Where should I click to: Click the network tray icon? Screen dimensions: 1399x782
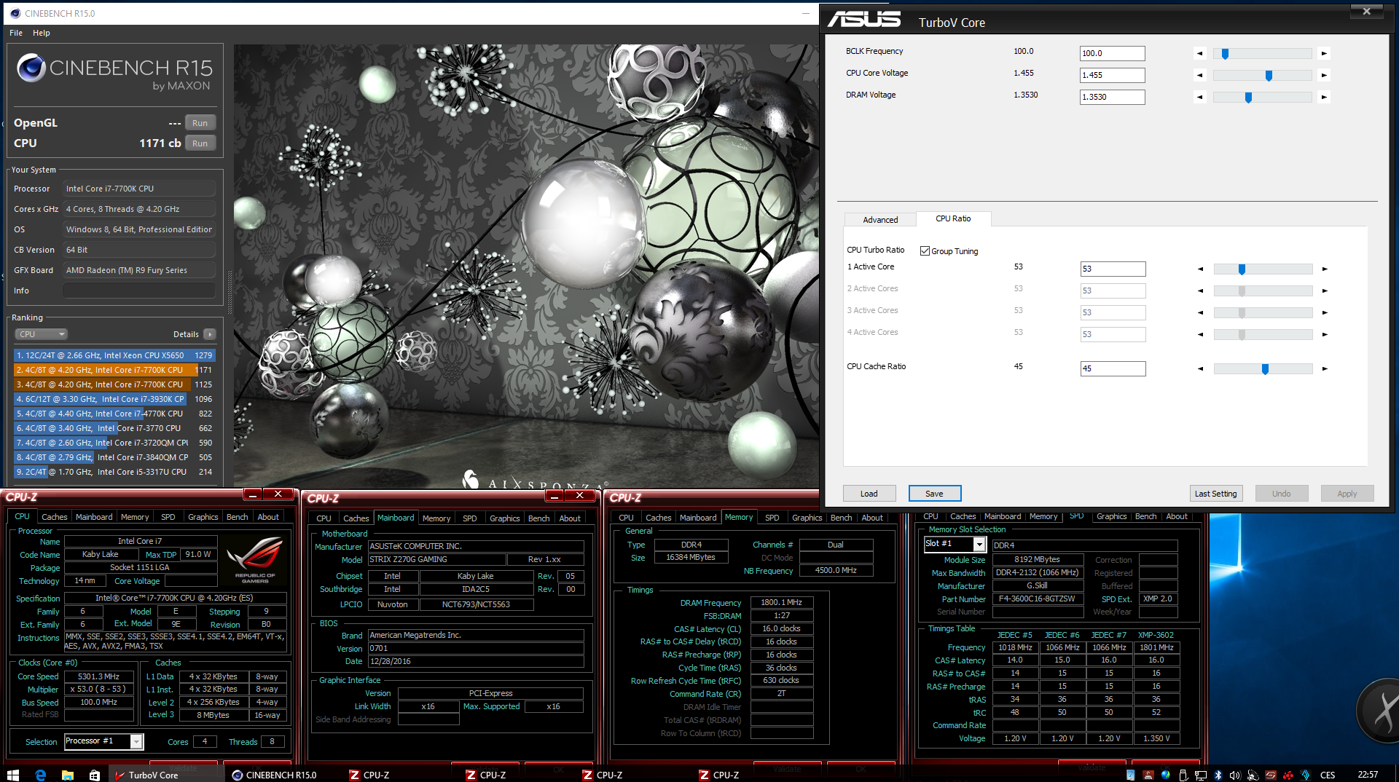tap(1200, 775)
